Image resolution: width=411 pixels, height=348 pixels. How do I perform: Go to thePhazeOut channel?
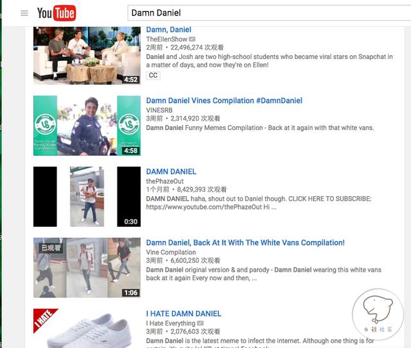pyautogui.click(x=165, y=181)
